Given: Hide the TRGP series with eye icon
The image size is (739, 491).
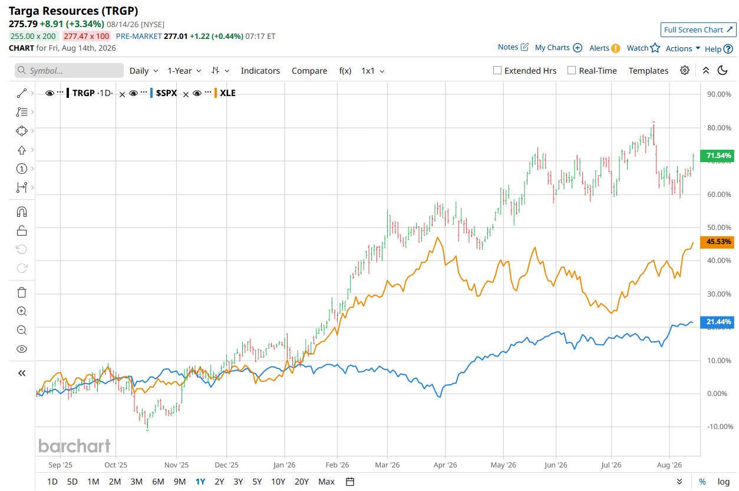Looking at the screenshot, I should (x=50, y=93).
